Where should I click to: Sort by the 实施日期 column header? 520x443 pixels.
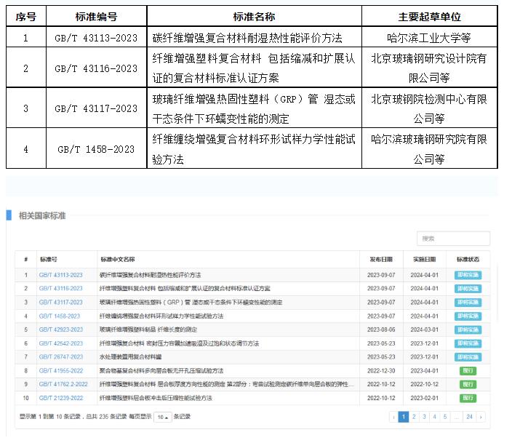pos(423,260)
